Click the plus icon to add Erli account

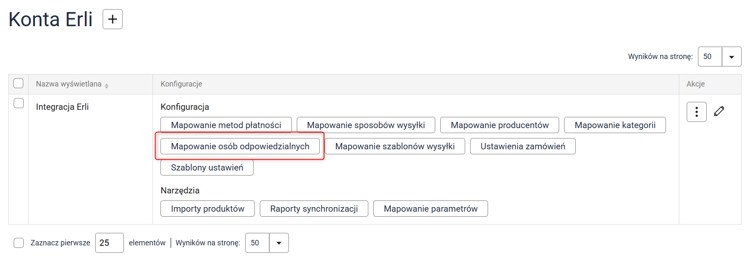(113, 19)
